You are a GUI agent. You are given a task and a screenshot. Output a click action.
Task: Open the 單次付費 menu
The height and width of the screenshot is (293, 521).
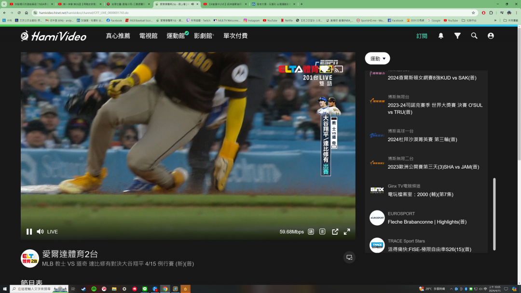[235, 36]
